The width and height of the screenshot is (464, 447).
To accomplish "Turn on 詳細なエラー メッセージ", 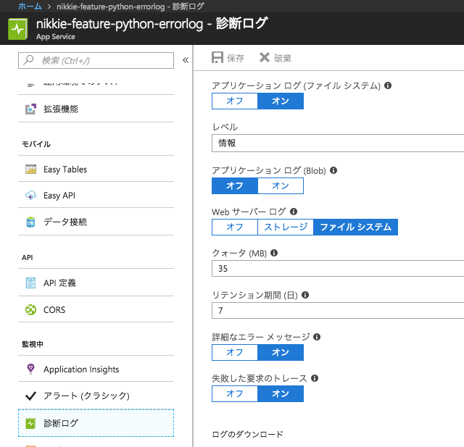I will coord(281,352).
